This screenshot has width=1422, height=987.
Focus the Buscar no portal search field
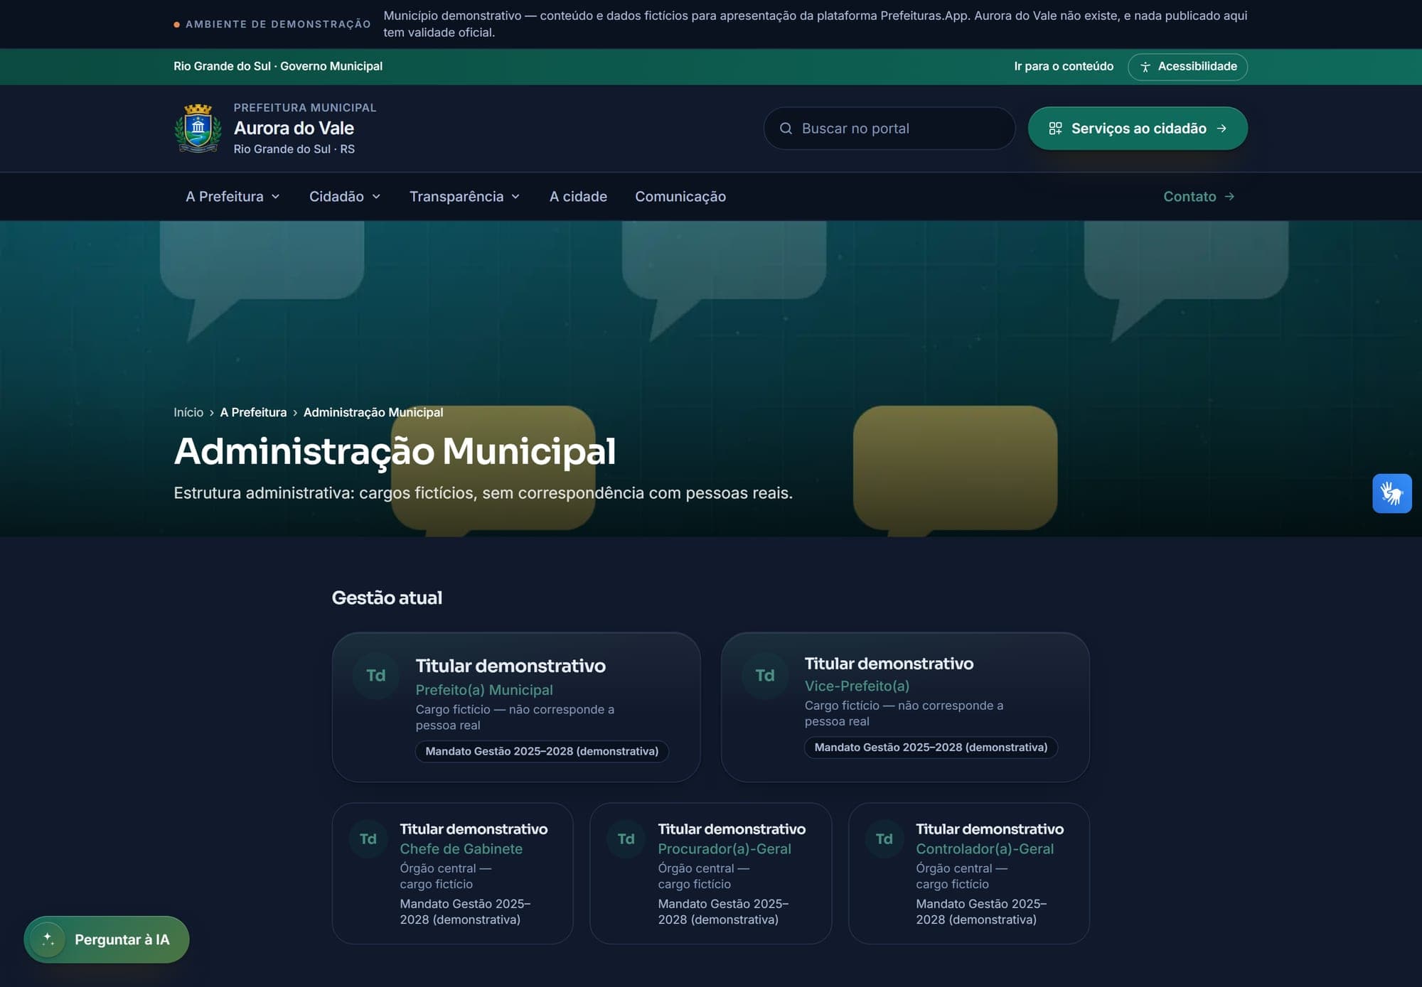[889, 129]
